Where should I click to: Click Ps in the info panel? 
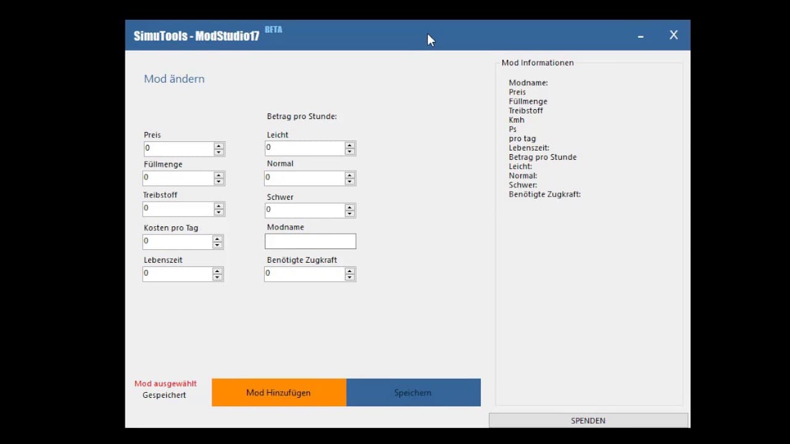tap(513, 129)
